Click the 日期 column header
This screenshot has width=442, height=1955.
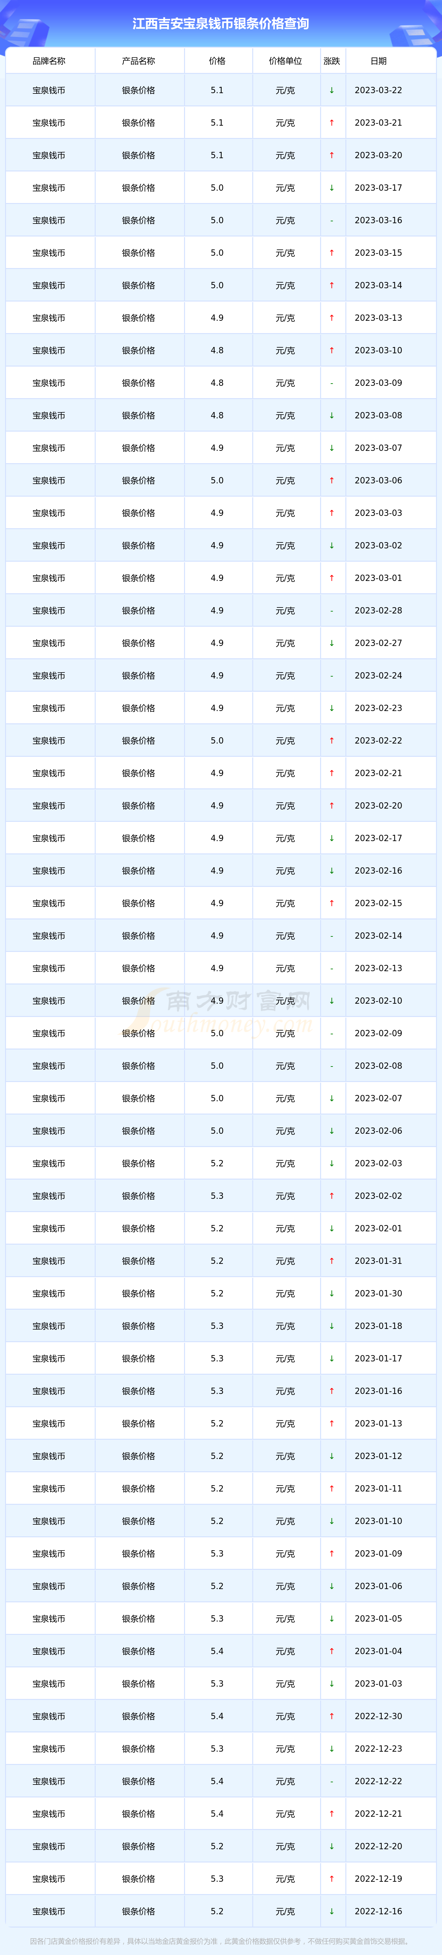pyautogui.click(x=378, y=61)
